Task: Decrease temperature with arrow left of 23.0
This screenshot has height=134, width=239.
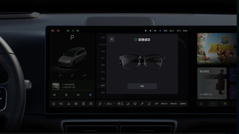Action: tap(105, 104)
